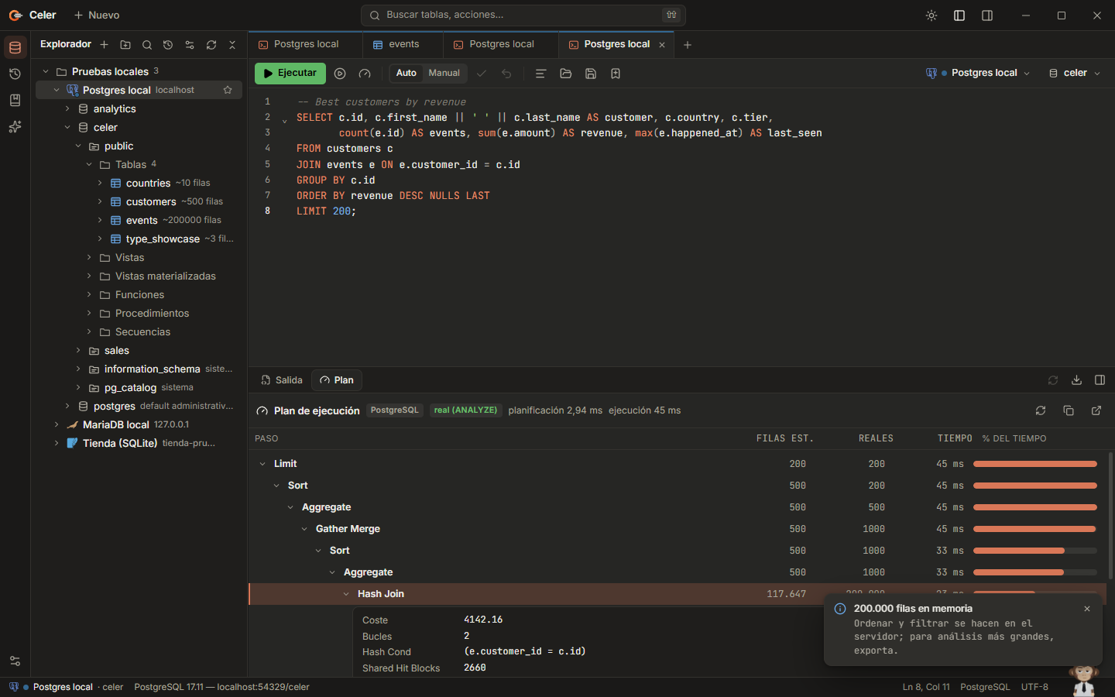Viewport: 1115px width, 697px height.
Task: Dismiss the 200.000 filas en memoria notification
Action: (x=1087, y=609)
